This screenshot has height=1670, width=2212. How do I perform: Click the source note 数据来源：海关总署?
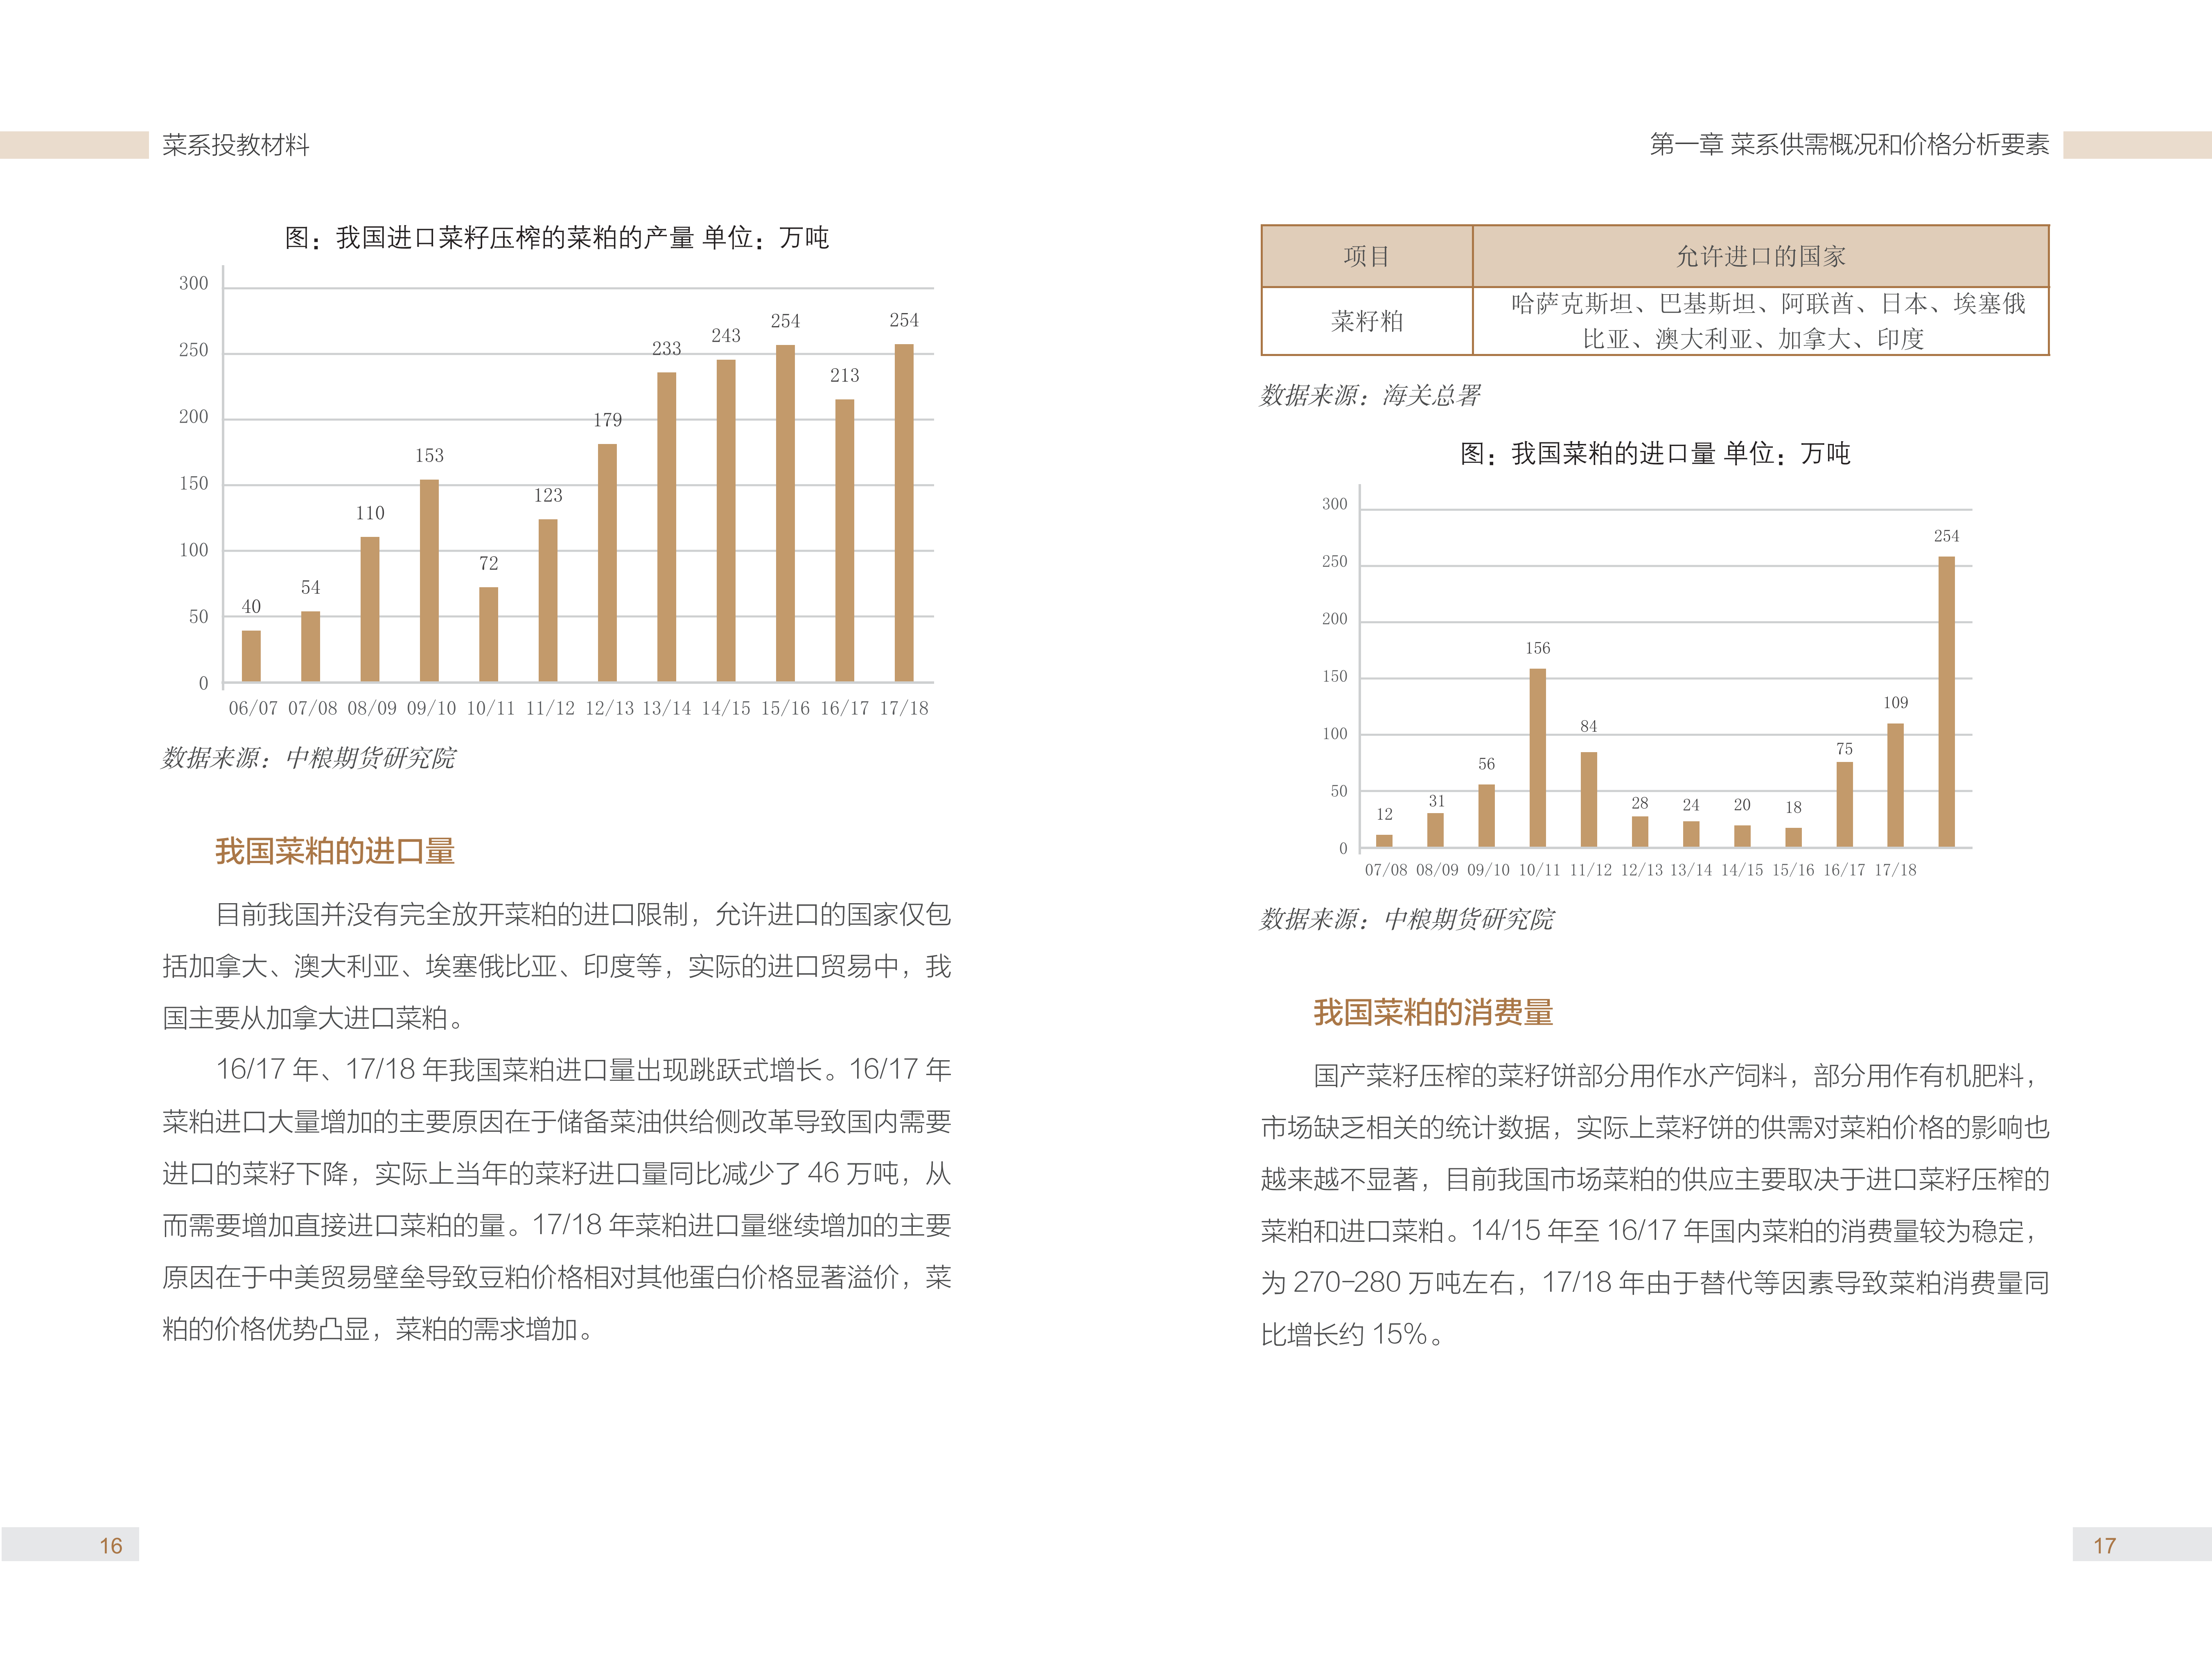coord(1370,397)
